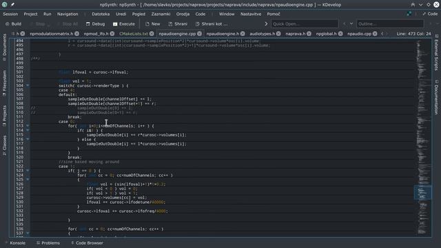441x248 pixels.
Task: Create a New file from toolbar
Action: (153, 24)
